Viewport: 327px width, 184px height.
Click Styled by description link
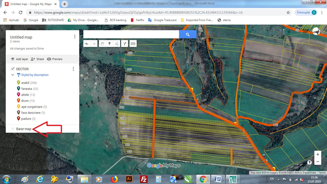point(35,75)
